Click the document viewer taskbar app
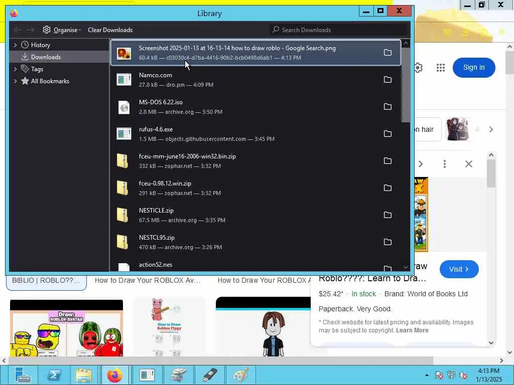This screenshot has width=514, height=385. click(147, 375)
